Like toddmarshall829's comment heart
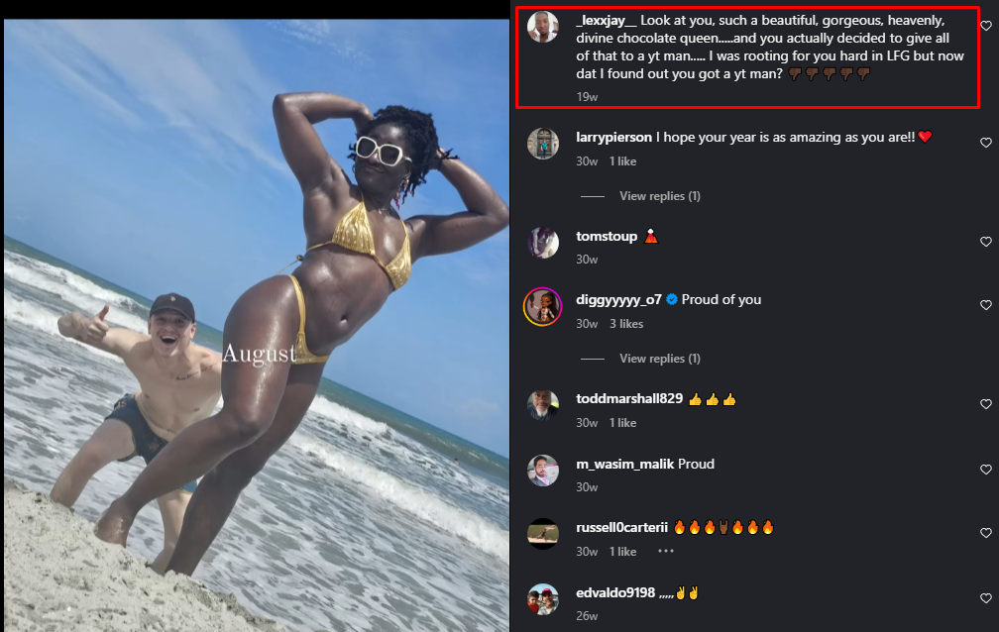 985,404
